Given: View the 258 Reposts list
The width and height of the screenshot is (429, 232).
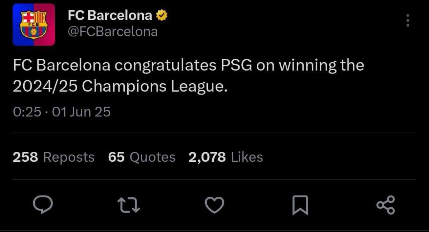Looking at the screenshot, I should click(x=54, y=157).
